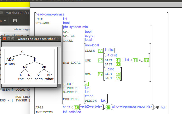The width and height of the screenshot is (182, 114).
Task: Click the head-comp-phrase type name
Action: 50,14
